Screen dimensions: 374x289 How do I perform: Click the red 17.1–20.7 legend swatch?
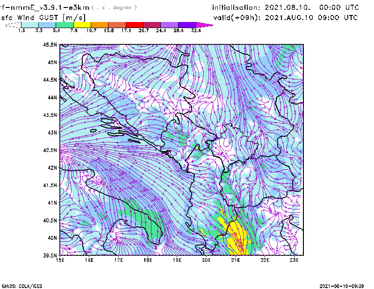135,25
